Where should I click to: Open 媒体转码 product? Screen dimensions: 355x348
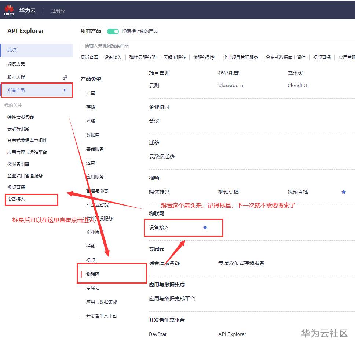[159, 192]
